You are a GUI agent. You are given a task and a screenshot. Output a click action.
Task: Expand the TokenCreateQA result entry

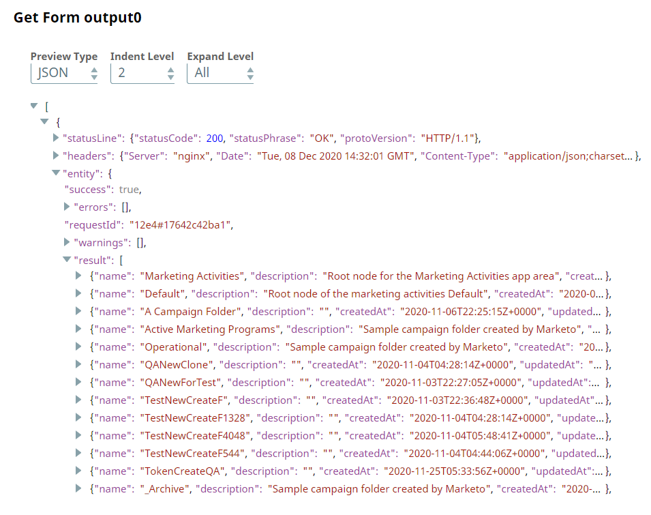(78, 471)
